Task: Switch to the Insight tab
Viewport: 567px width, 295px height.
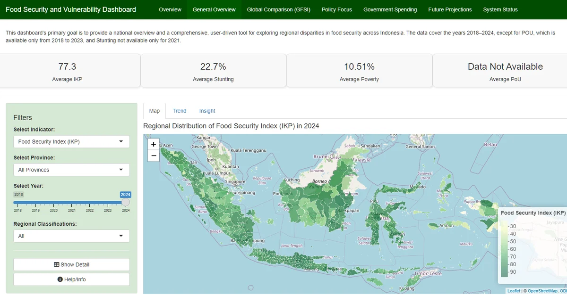Action: [x=207, y=111]
